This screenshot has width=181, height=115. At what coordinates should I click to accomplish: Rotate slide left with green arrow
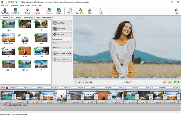(x=175, y=82)
